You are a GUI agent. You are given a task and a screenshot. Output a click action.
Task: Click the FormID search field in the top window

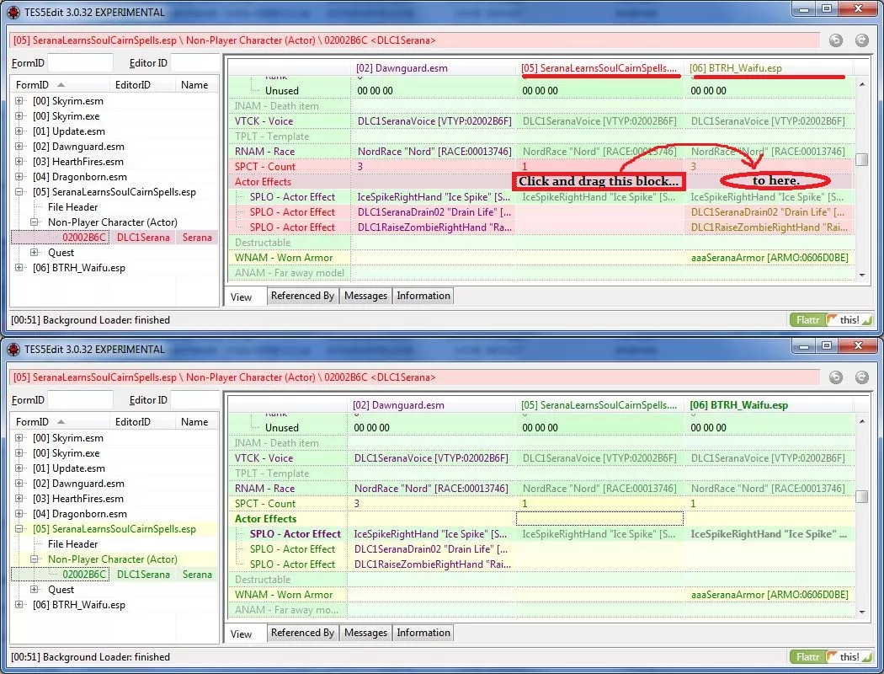pos(81,62)
